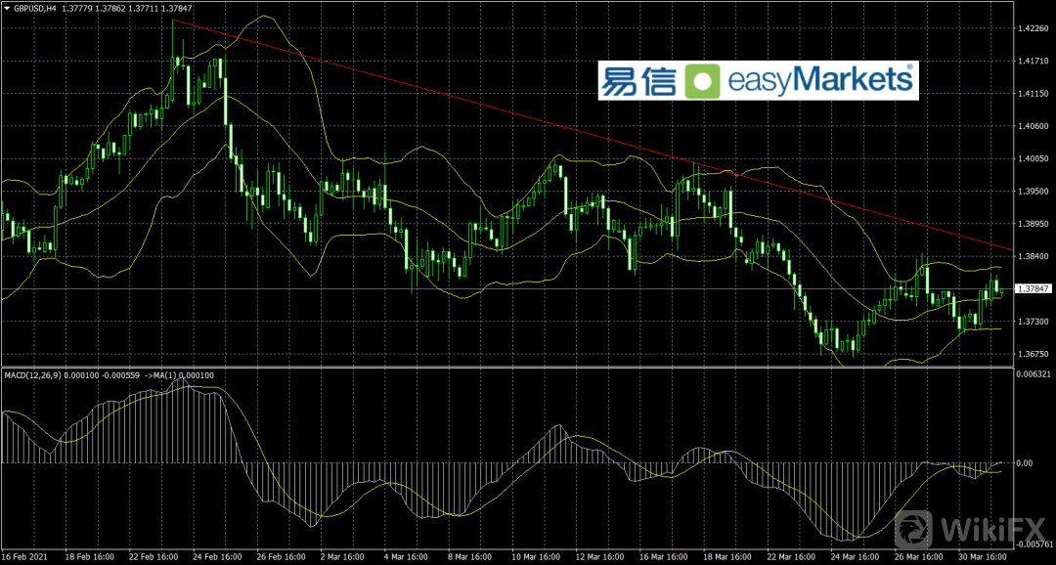The image size is (1056, 565).
Task: Click the 1.42260 level on price axis
Action: coord(1034,28)
